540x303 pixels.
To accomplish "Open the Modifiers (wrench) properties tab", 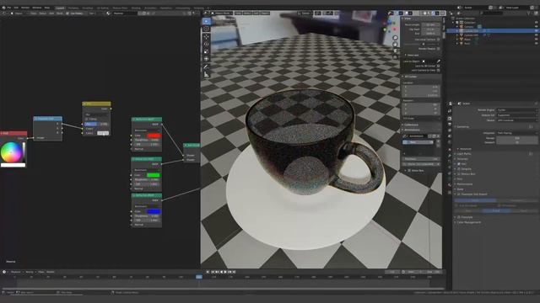I will coord(450,156).
